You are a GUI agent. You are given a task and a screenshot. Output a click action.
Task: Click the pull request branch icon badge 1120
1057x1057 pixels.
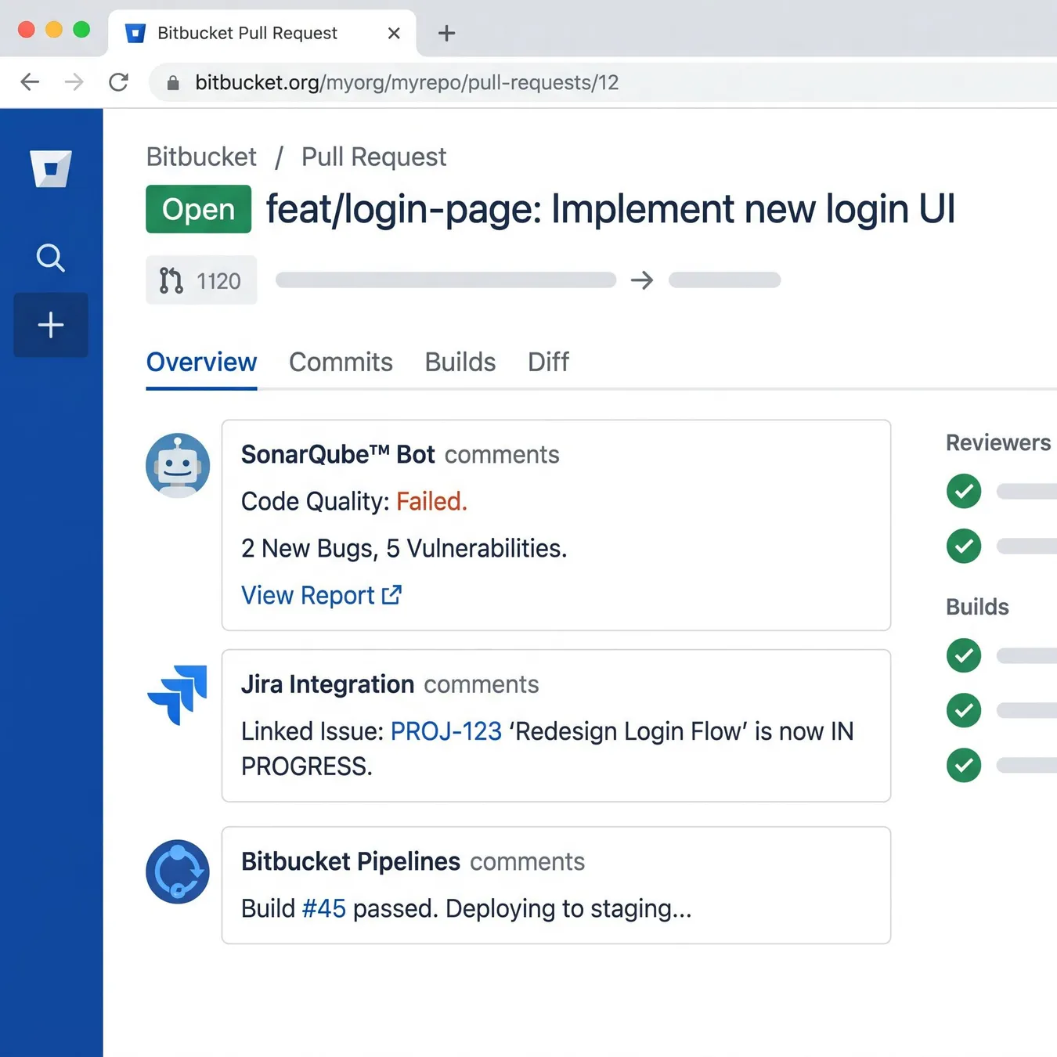pos(201,280)
